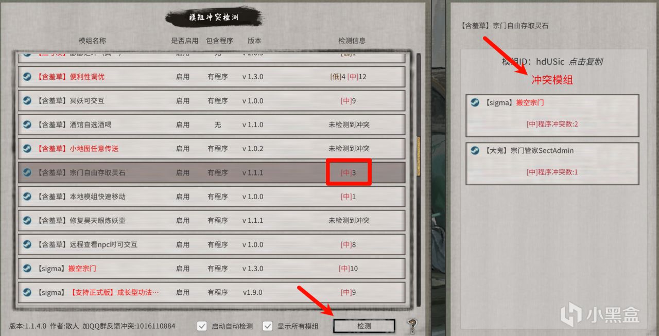The width and height of the screenshot is (659, 336).
Task: Click the Steam icon in the conflict entry 搬空宗门
Action: point(475,102)
